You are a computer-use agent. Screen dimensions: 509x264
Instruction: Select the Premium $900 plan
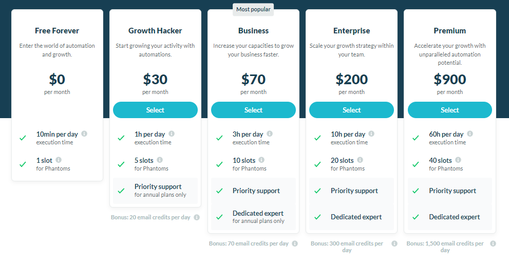(450, 110)
